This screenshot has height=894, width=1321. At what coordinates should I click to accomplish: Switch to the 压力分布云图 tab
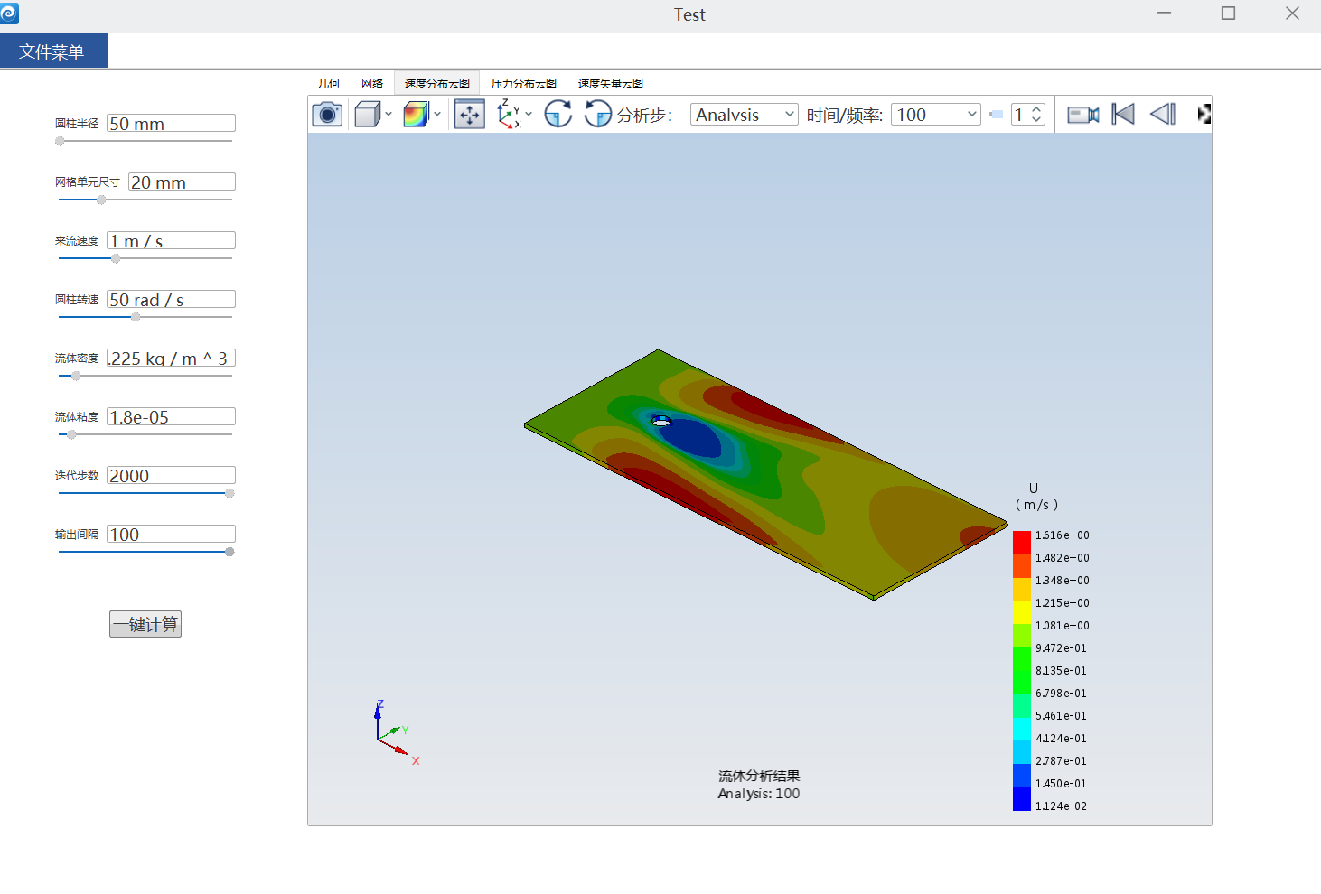[x=524, y=83]
